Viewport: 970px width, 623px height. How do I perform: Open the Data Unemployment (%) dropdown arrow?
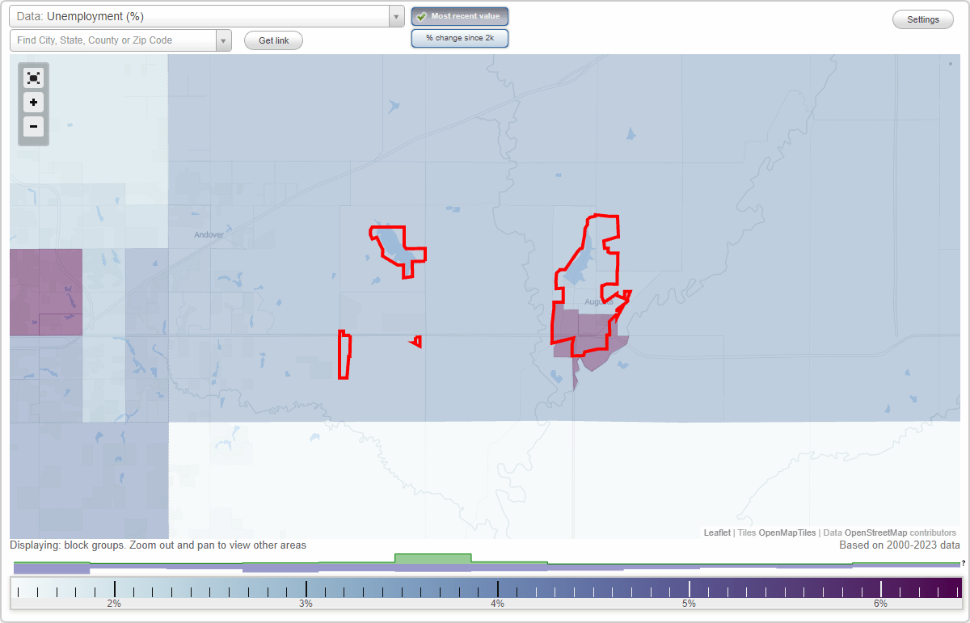pos(396,16)
